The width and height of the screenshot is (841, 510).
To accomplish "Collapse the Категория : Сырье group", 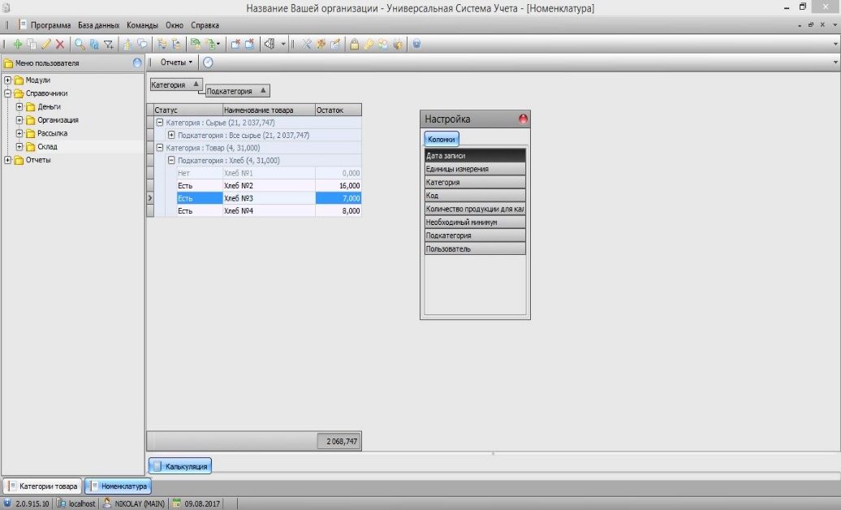I will pyautogui.click(x=160, y=123).
